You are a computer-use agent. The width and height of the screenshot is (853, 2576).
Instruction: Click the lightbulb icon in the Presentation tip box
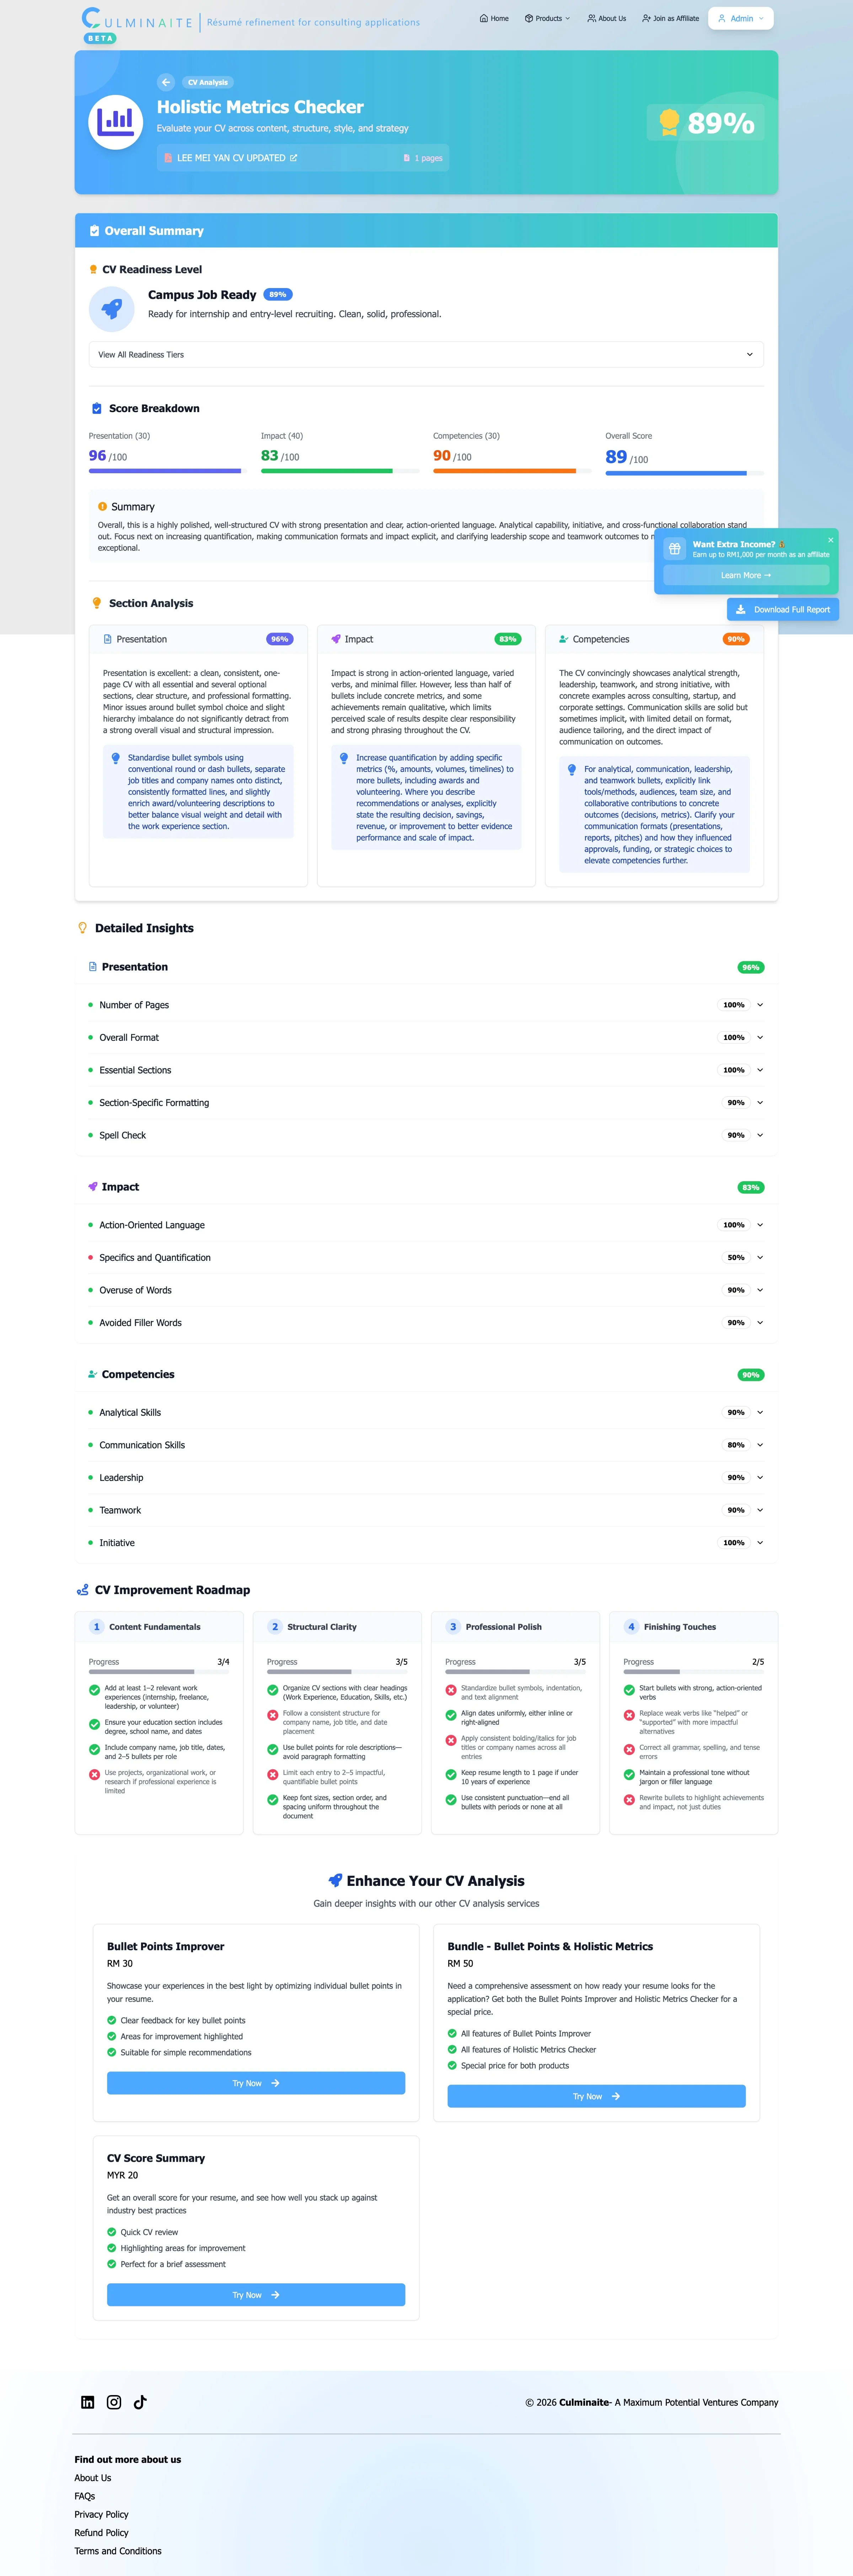116,758
